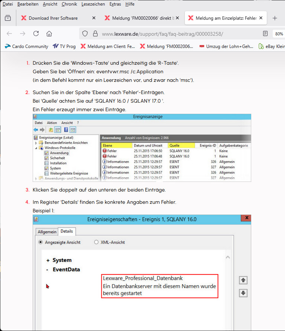
Task: Select 'Sicherheit' log in tree
Action: pos(55,158)
